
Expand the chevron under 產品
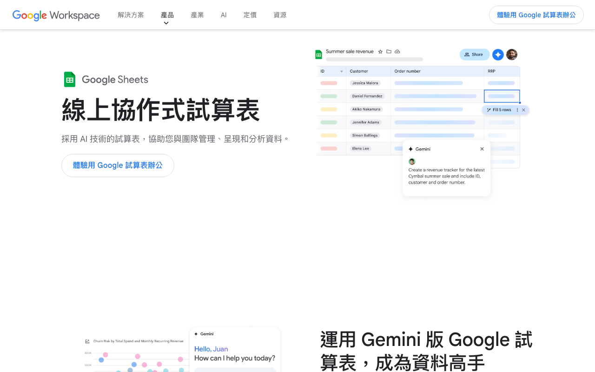point(166,23)
